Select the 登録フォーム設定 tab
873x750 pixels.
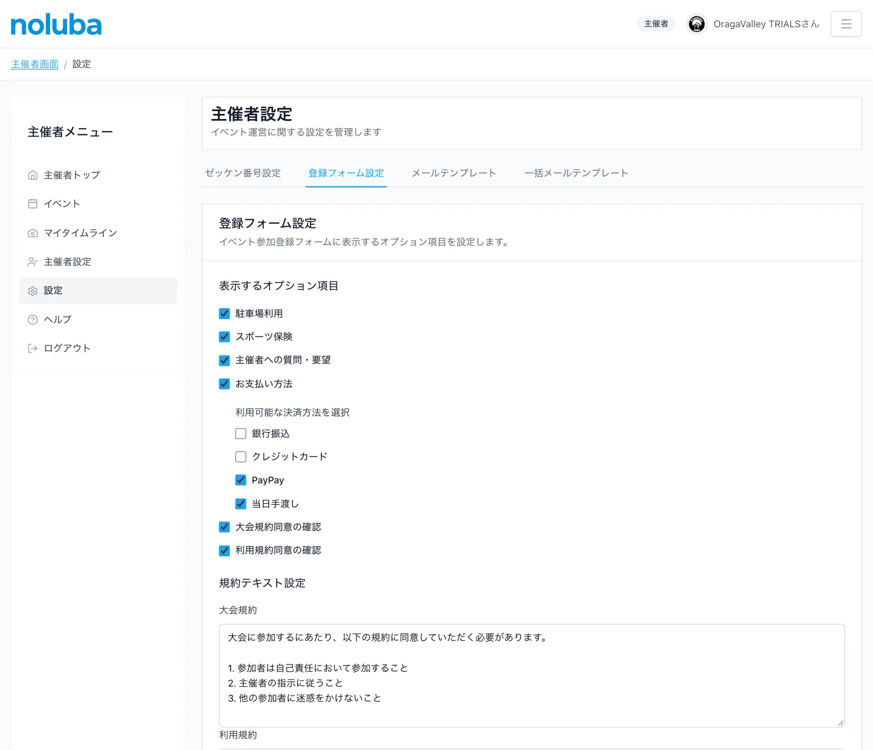click(x=346, y=173)
